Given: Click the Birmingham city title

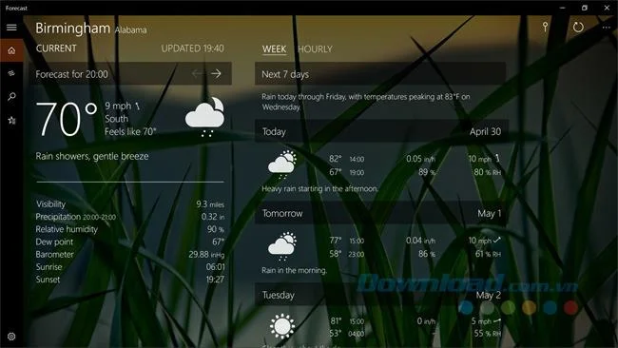Looking at the screenshot, I should click(x=73, y=29).
